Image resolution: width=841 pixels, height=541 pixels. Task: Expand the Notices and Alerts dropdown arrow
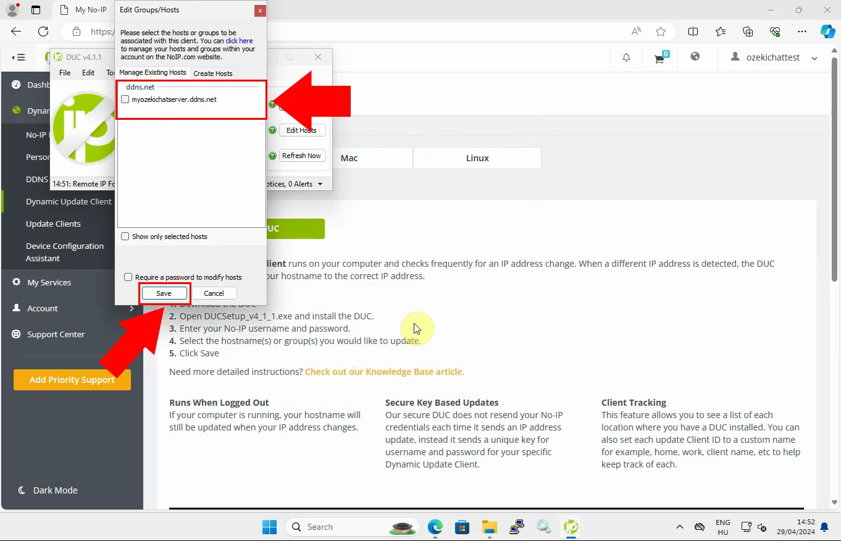coord(320,184)
